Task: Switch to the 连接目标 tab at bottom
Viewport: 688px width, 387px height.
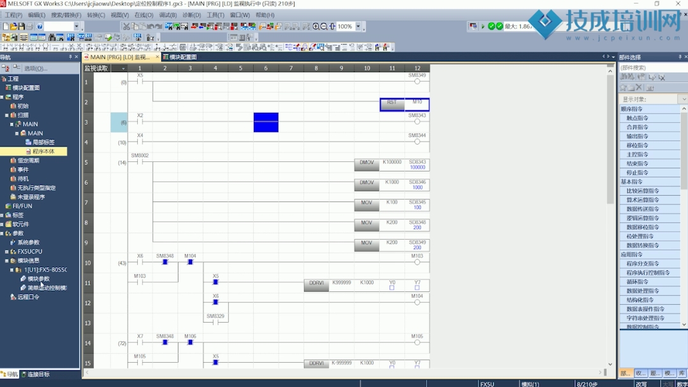Action: pos(36,374)
